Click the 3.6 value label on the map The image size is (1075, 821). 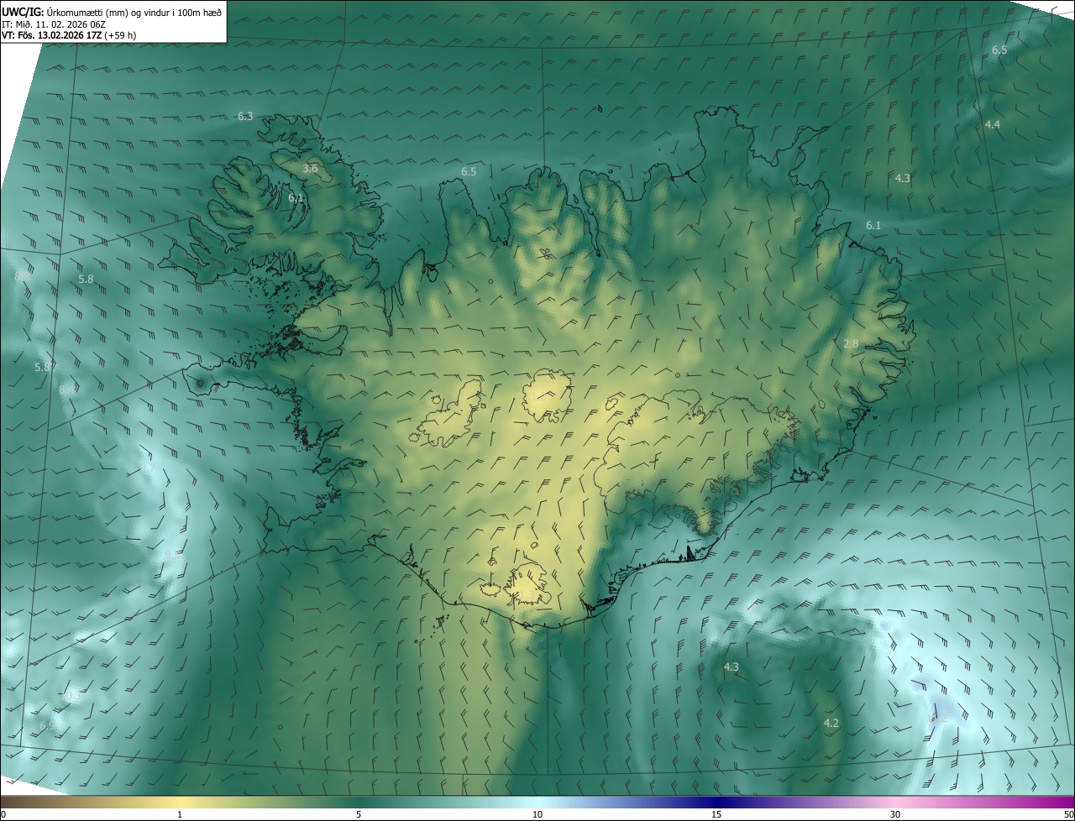click(310, 169)
